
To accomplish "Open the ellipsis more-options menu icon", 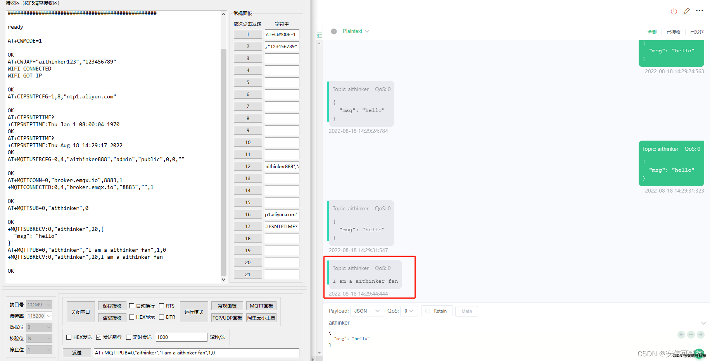I will (700, 11).
